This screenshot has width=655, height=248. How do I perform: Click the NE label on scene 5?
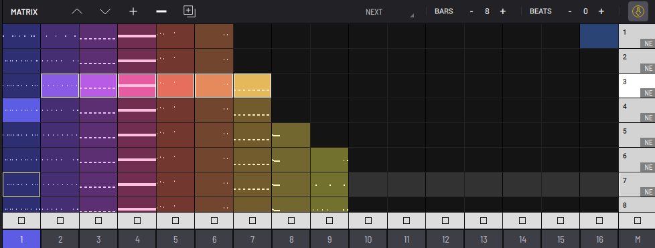[x=648, y=142]
